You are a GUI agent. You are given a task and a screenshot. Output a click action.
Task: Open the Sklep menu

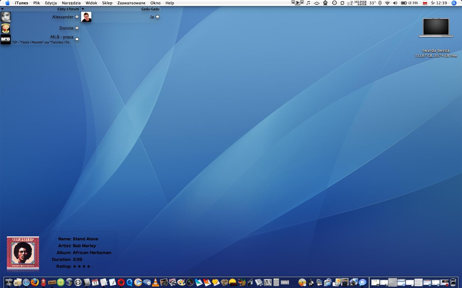[x=107, y=3]
